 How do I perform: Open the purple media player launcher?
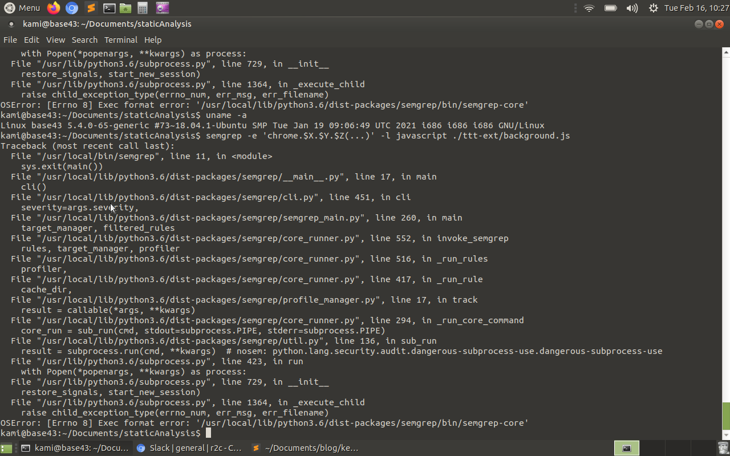tap(163, 8)
